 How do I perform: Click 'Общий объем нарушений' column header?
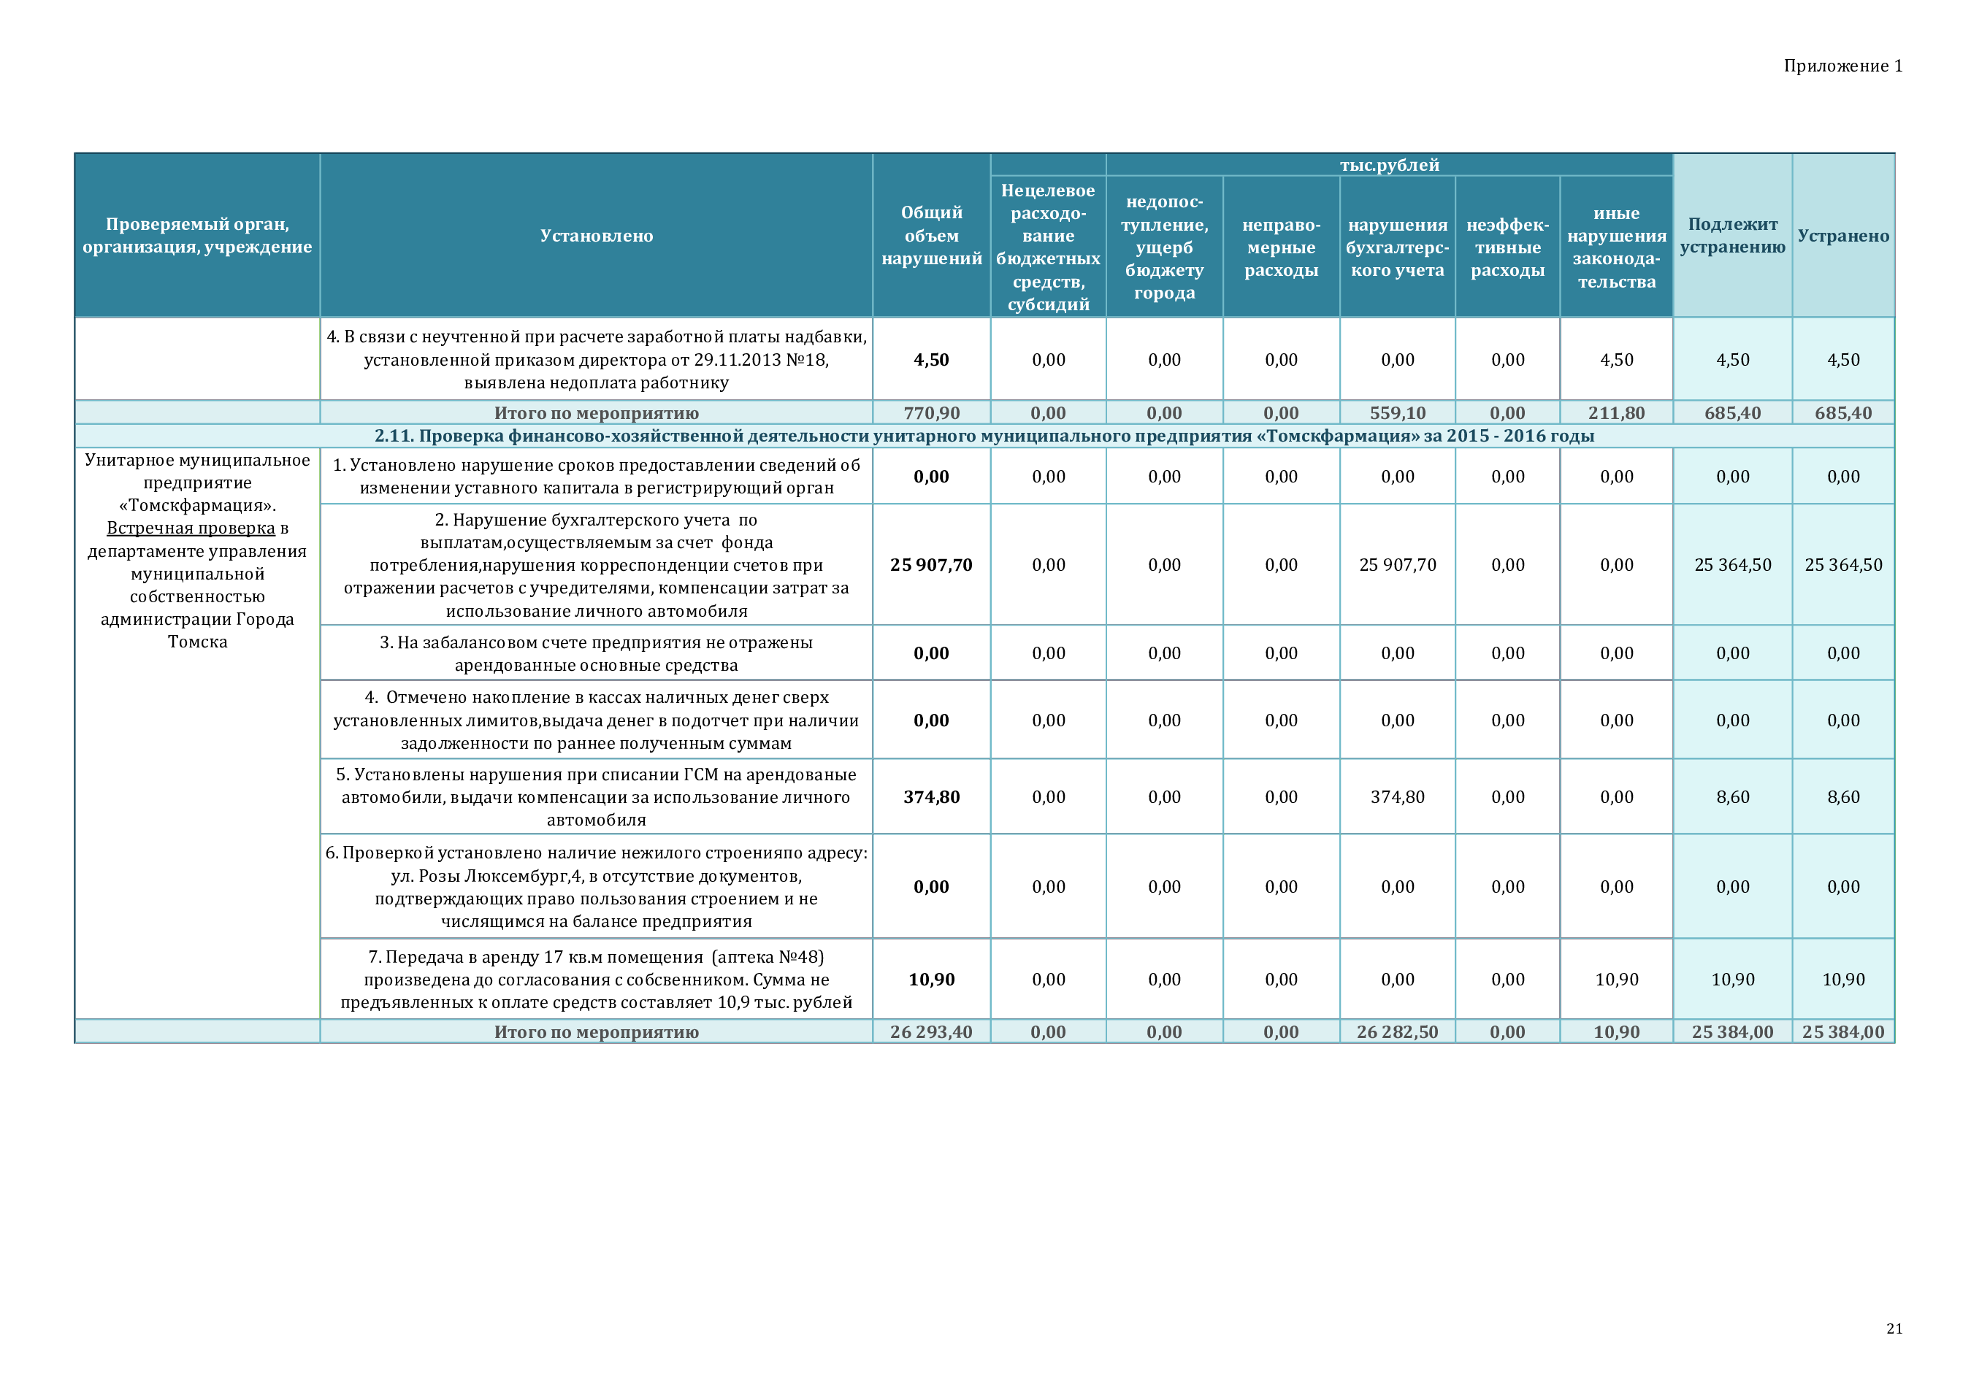tap(930, 236)
